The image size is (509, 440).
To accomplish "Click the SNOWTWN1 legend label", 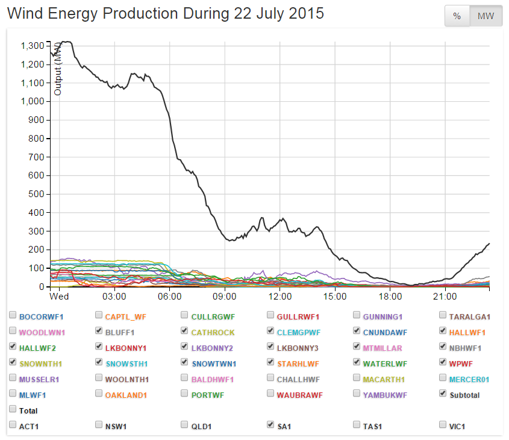I will (x=213, y=363).
